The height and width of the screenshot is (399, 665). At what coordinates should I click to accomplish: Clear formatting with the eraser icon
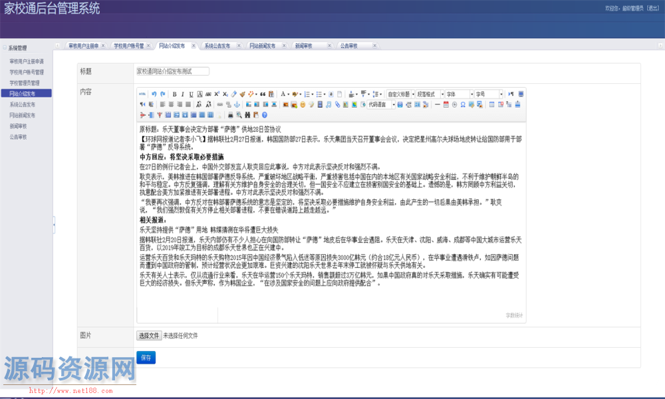233,94
